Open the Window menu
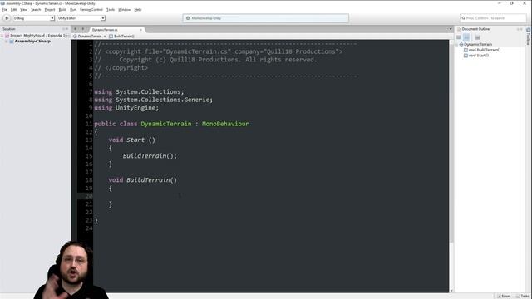The image size is (532, 299). click(124, 10)
